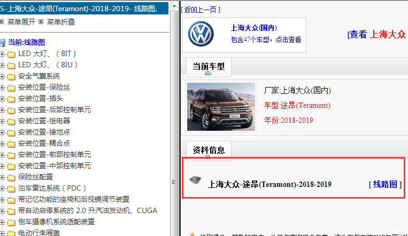This screenshot has height=236, width=408.
Task: Expand the 泊车雷达系统 (PDC) tree node
Action: (x=2, y=188)
